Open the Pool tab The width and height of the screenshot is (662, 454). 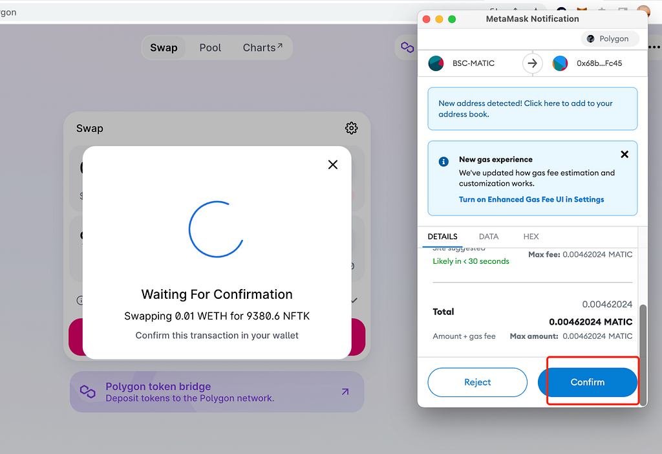(x=210, y=48)
